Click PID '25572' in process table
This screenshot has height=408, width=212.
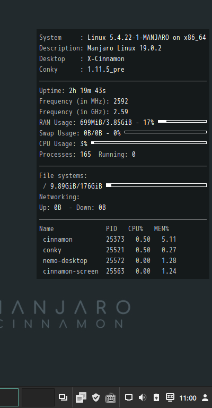(115, 261)
